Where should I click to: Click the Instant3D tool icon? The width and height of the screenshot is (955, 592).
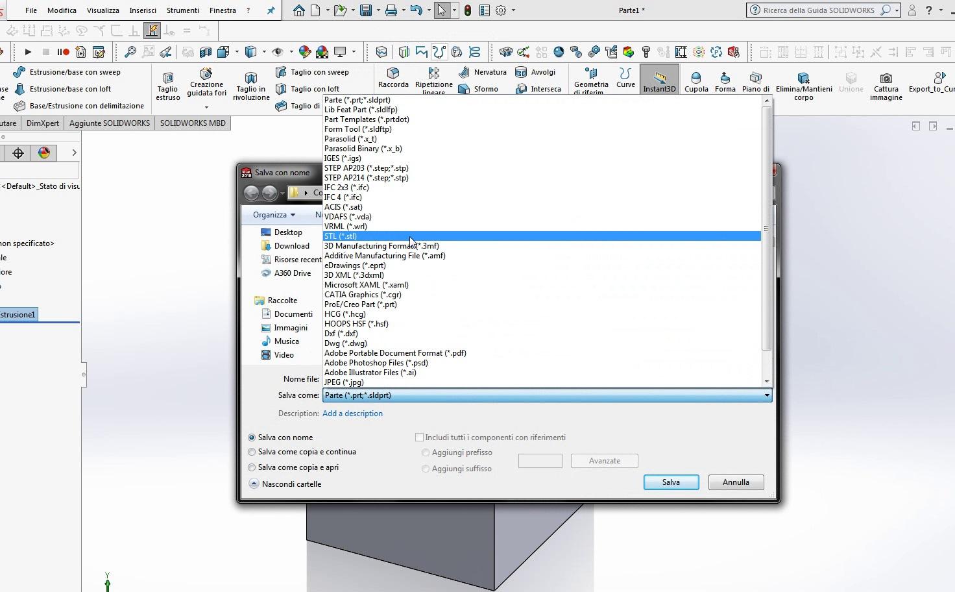click(659, 78)
